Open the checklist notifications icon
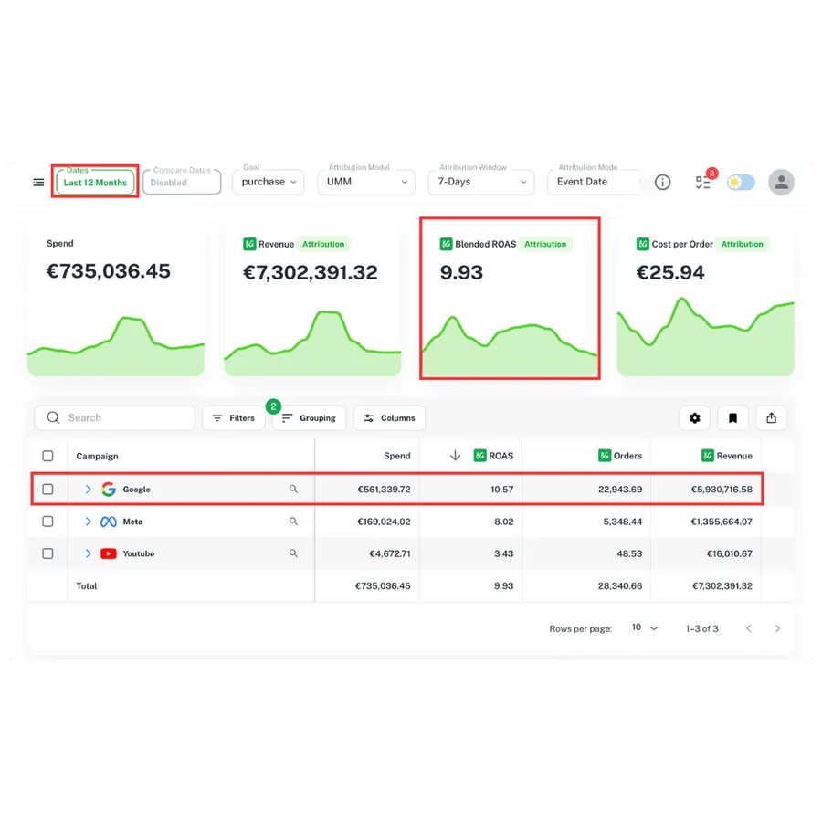822x822 pixels. (703, 183)
